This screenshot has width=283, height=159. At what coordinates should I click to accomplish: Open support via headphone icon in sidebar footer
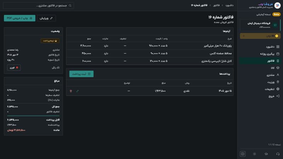278,154
